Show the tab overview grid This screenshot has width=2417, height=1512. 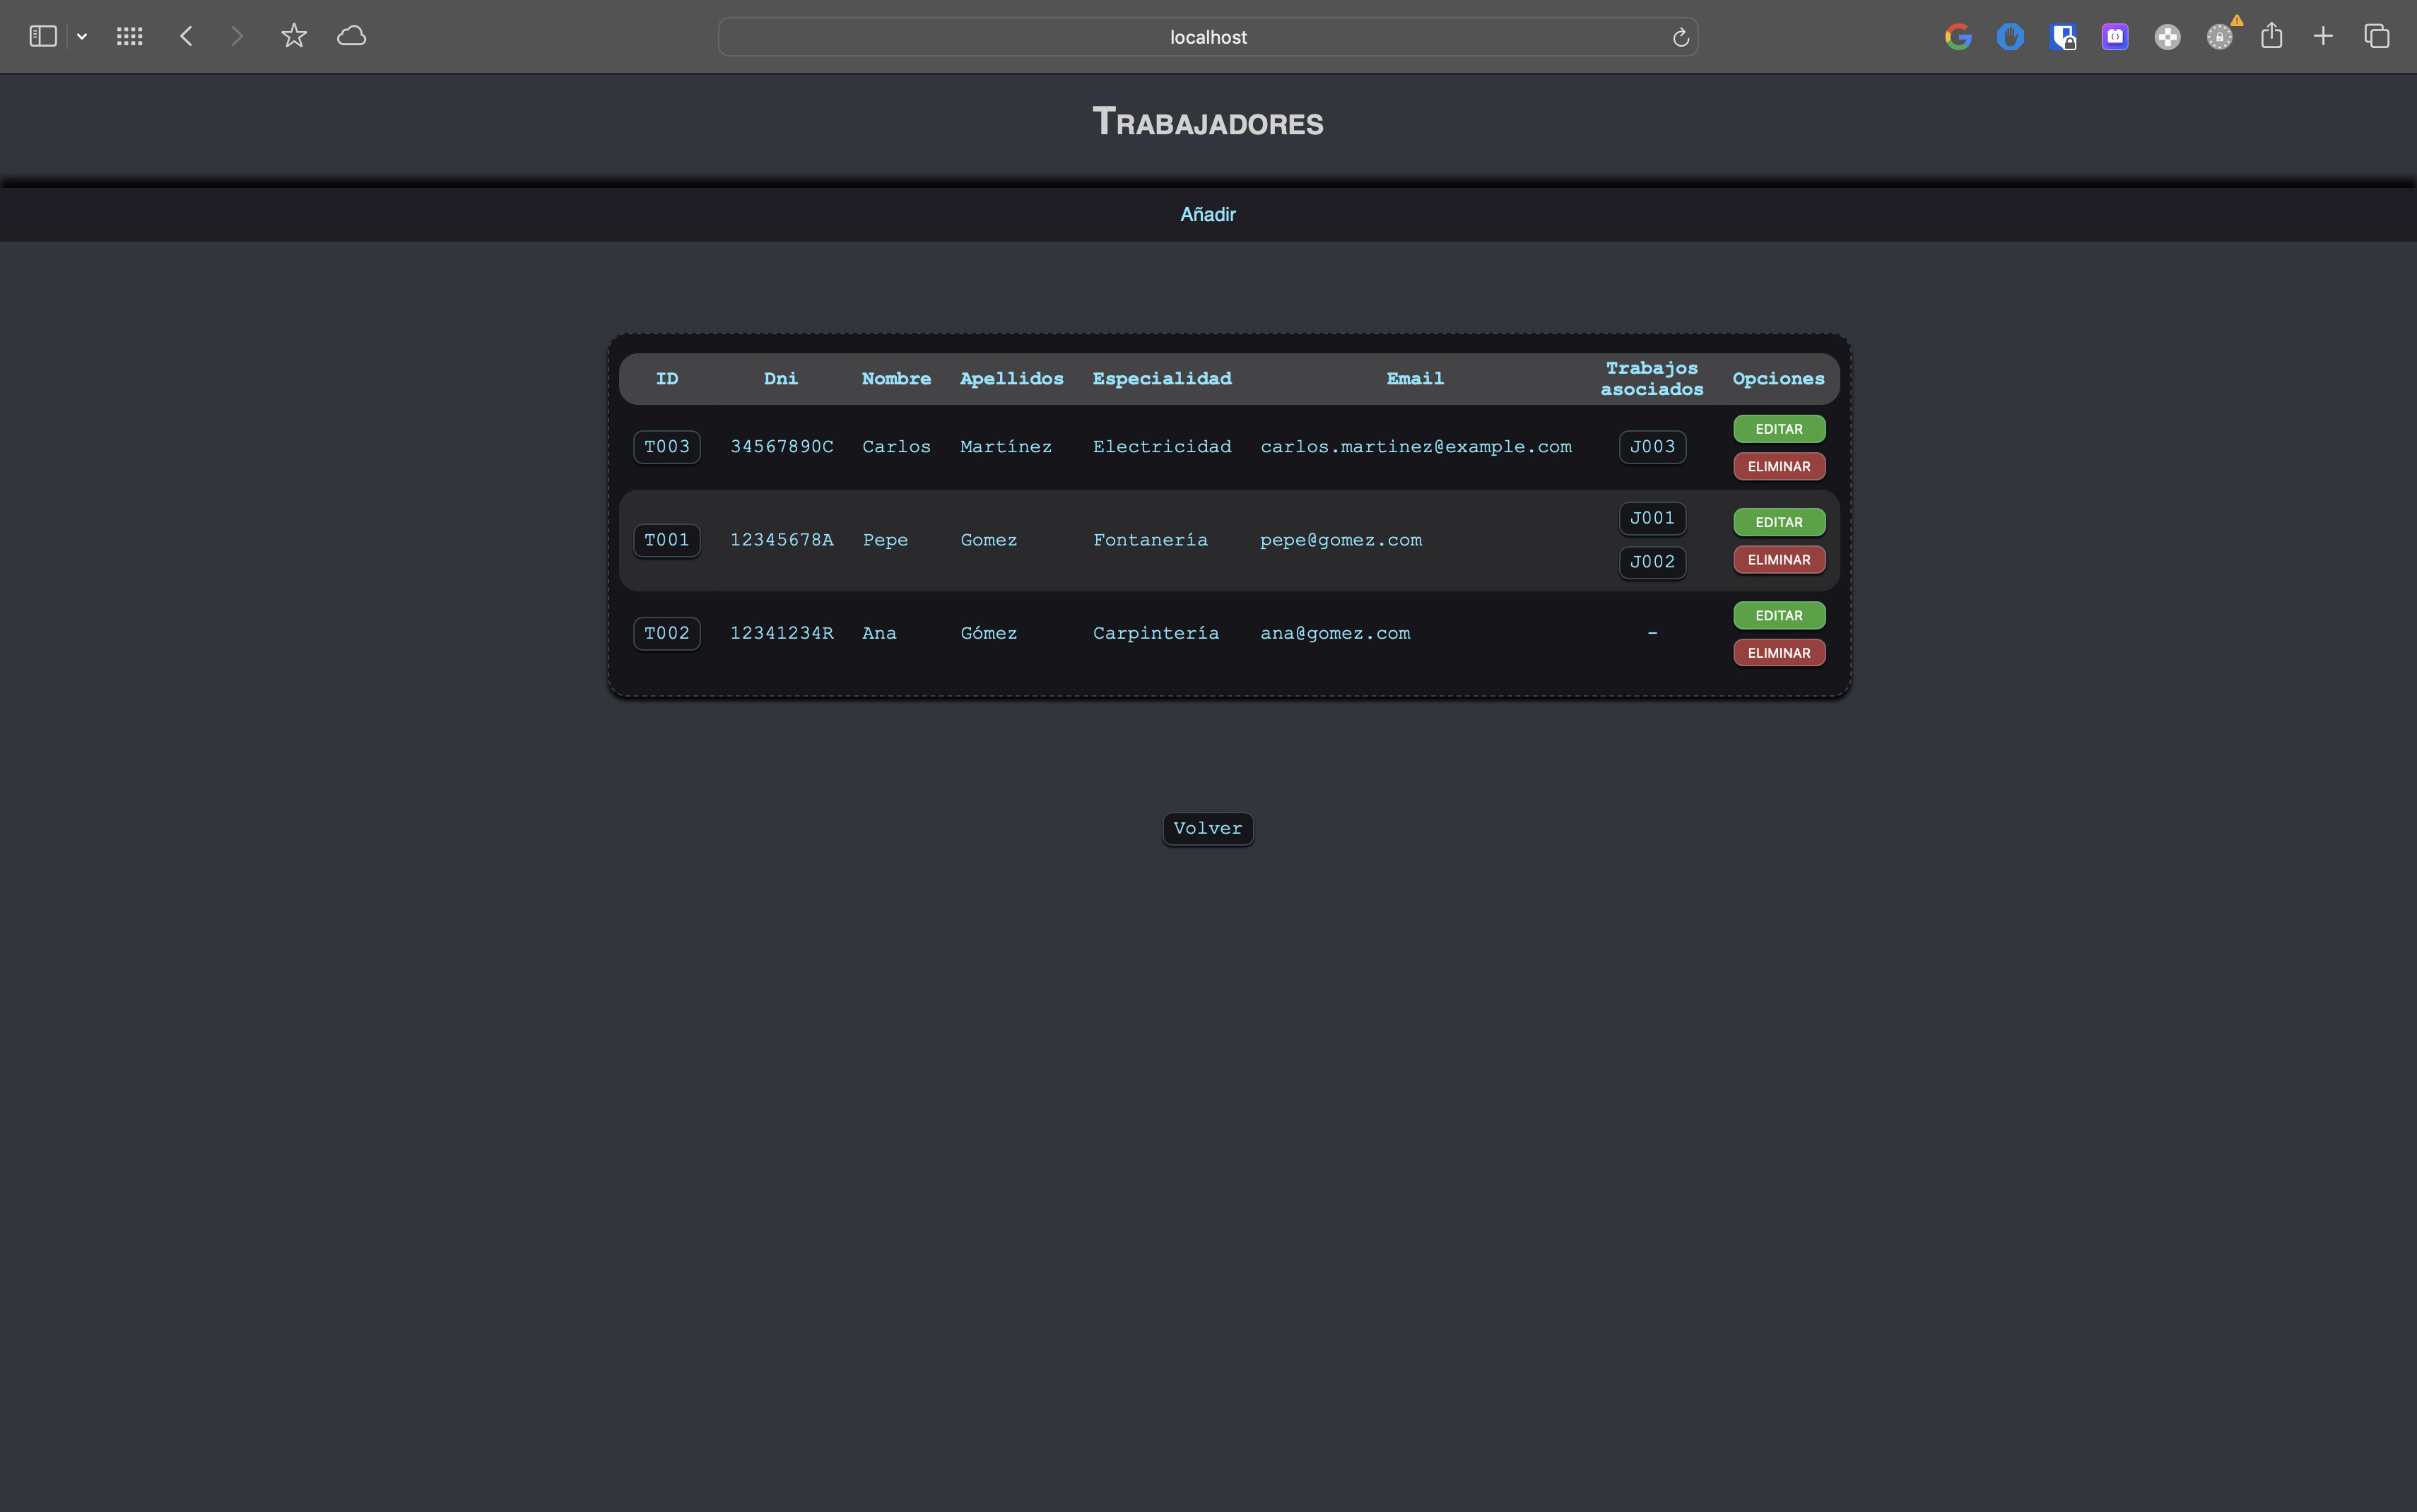[2375, 36]
